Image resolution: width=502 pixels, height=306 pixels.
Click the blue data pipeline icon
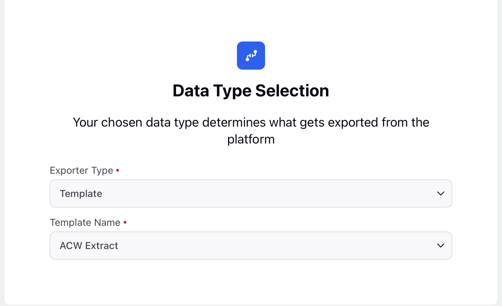(x=251, y=56)
